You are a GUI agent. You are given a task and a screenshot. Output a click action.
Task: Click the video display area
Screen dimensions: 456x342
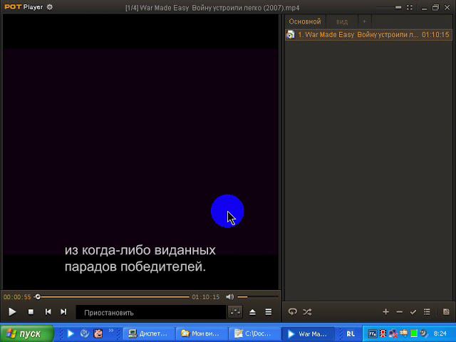140,151
